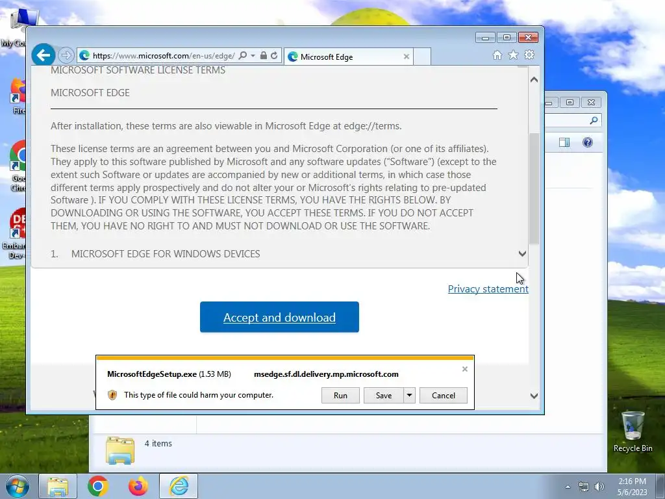Click MicrosoftEdgeSetup.exe file name text
The image size is (665, 499).
(152, 374)
